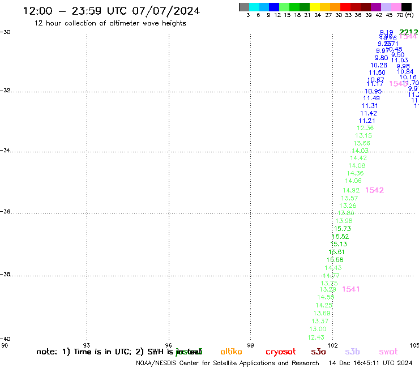This screenshot has height=368, width=419.
Task: Select the longitude axis label 102
Action: point(332,345)
